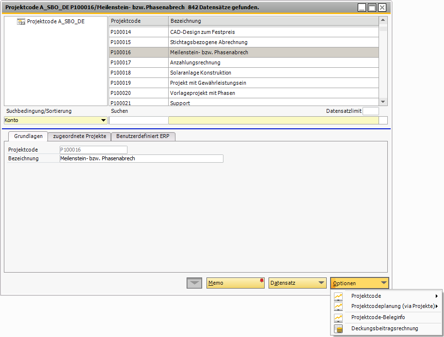
Task: Click the Projektcode A_SBO_DE tree node icon
Action: pyautogui.click(x=20, y=21)
